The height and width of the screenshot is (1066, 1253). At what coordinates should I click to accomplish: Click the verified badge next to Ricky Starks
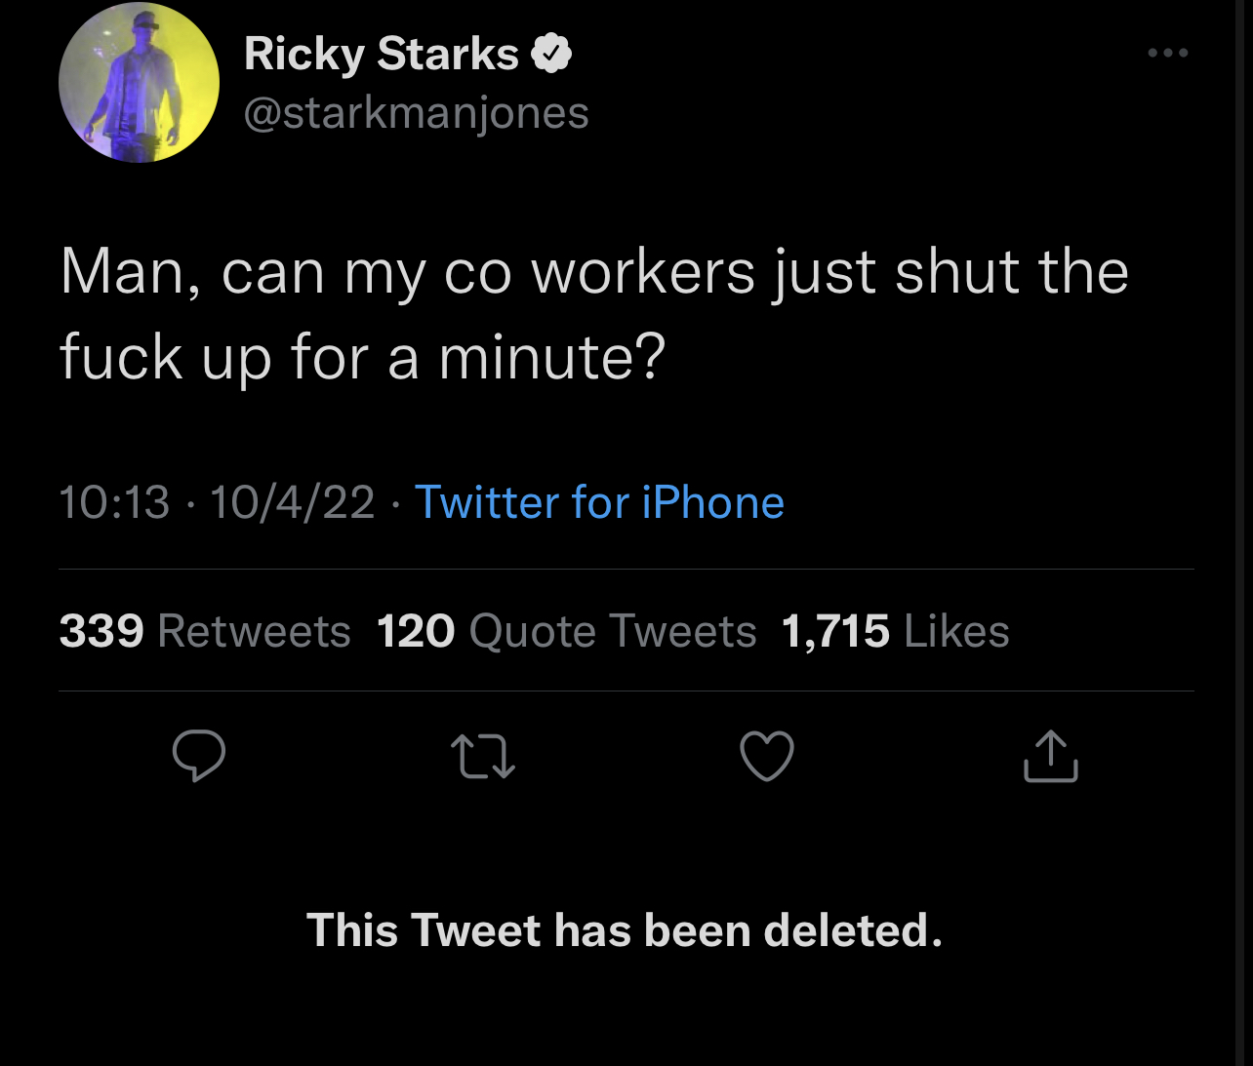(551, 53)
